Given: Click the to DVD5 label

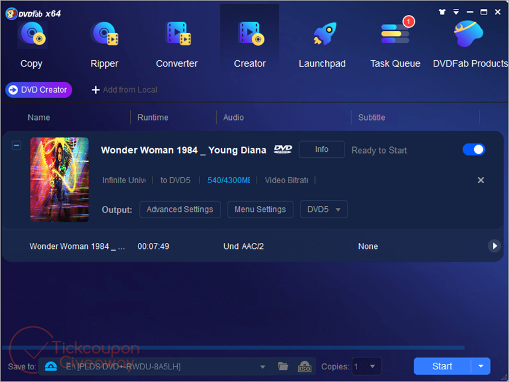Looking at the screenshot, I should 175,180.
